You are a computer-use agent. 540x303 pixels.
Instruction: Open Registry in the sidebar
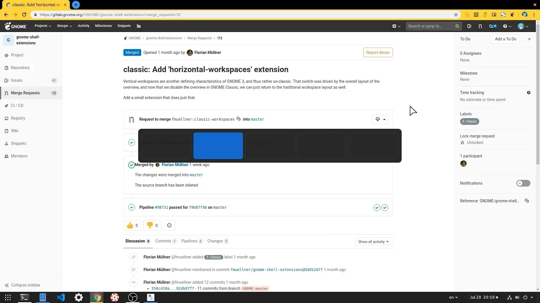(x=31, y=118)
